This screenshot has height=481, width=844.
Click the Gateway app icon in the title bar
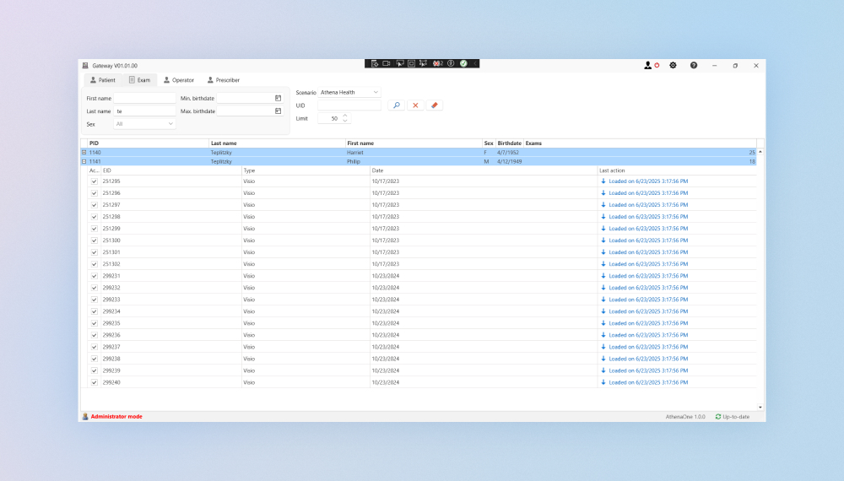tap(85, 66)
